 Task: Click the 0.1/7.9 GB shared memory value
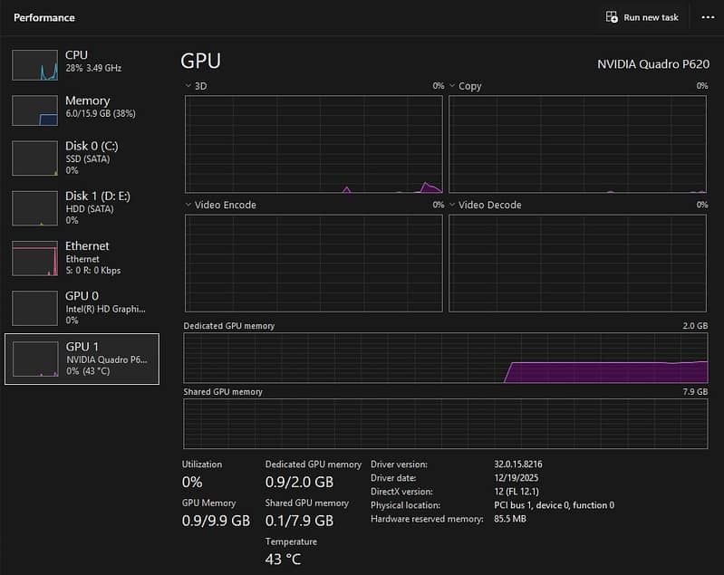(x=299, y=521)
